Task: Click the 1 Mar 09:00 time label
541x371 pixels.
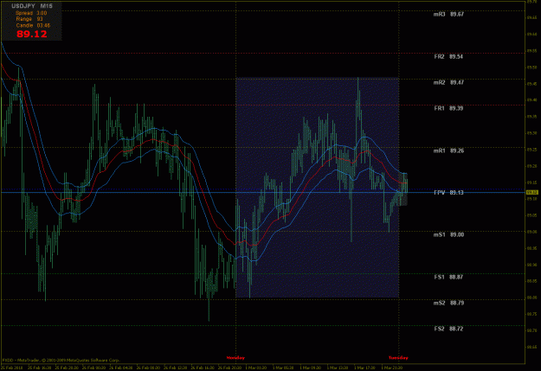Action: pyautogui.click(x=310, y=368)
